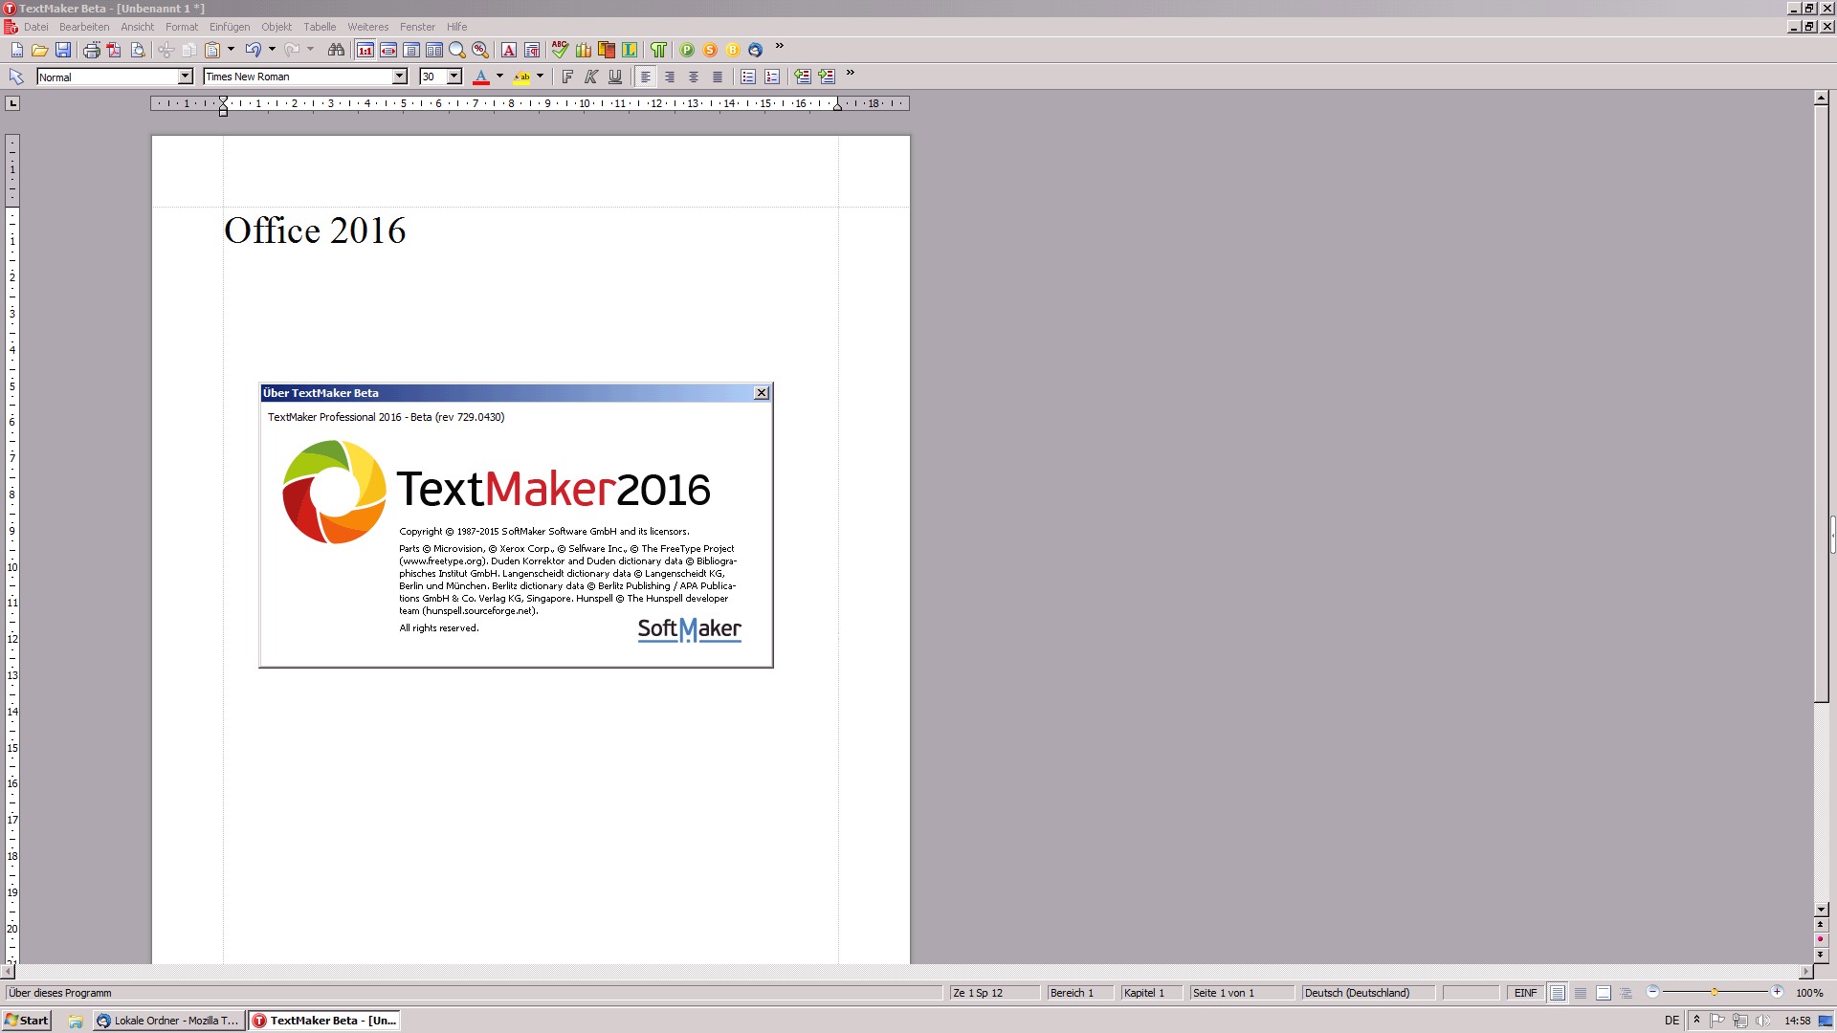
Task: Toggle bold formatting button
Action: click(567, 77)
